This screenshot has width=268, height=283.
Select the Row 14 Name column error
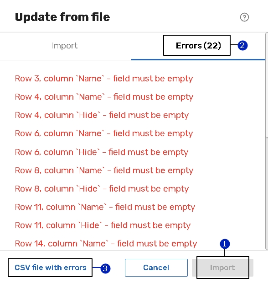coord(106,244)
